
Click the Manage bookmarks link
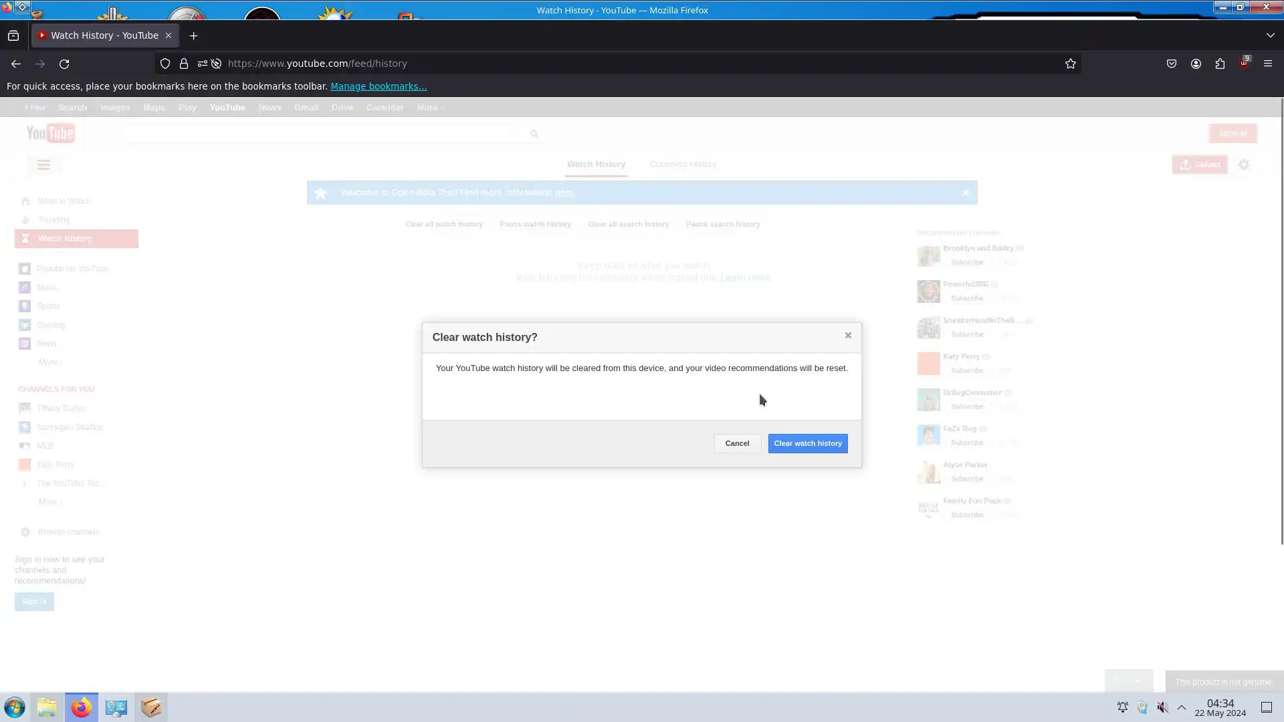click(378, 86)
